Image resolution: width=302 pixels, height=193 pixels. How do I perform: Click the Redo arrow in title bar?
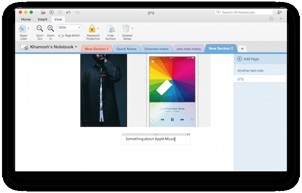tap(77, 13)
